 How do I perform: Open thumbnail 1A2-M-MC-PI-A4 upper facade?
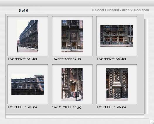coord(28,84)
